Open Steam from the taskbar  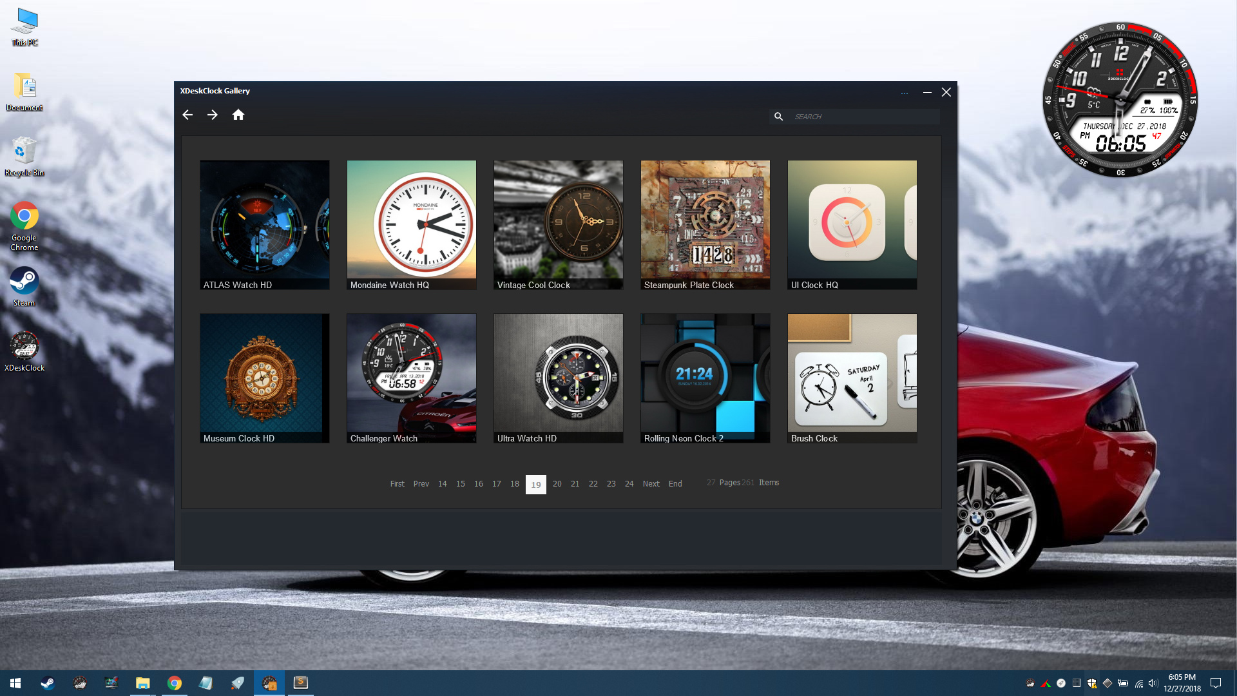point(46,682)
